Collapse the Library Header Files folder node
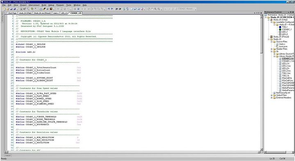The height and width of the screenshot is (161, 295). coord(274,56)
